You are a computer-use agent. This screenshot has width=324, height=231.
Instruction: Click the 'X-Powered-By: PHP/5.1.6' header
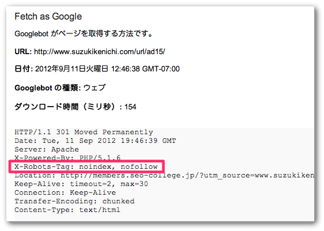coord(68,158)
